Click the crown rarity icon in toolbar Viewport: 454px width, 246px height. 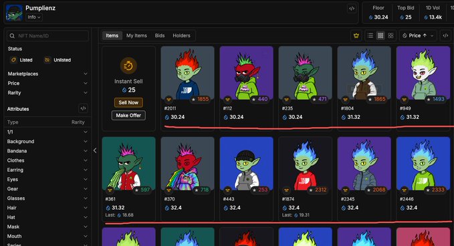pyautogui.click(x=356, y=35)
